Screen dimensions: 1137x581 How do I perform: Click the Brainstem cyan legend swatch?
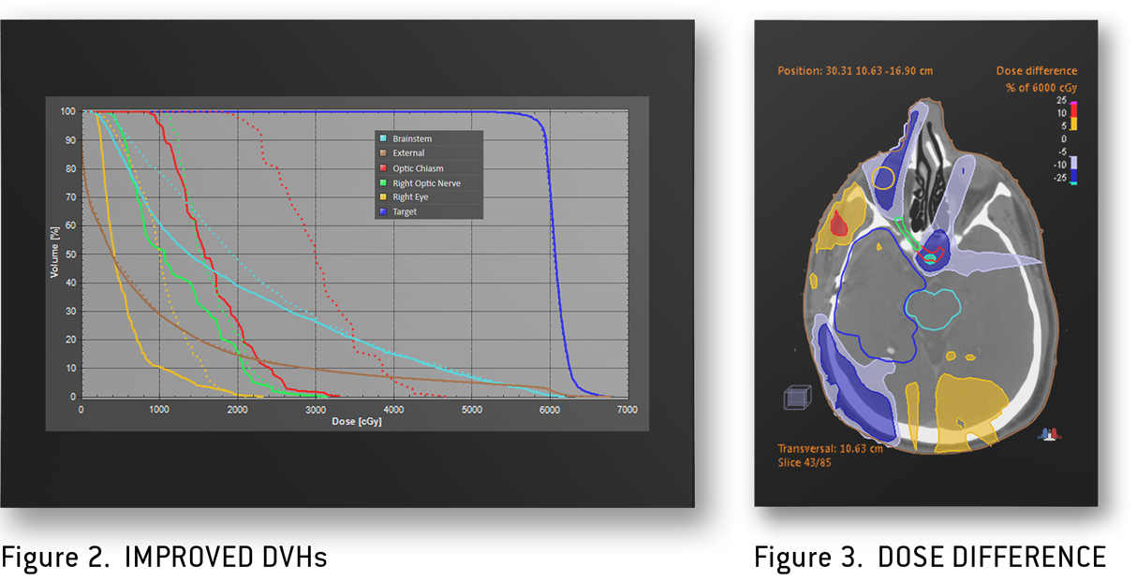click(382, 138)
